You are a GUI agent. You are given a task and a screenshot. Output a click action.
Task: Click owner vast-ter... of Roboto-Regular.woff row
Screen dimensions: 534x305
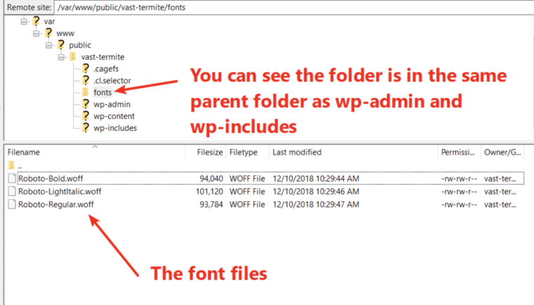500,205
